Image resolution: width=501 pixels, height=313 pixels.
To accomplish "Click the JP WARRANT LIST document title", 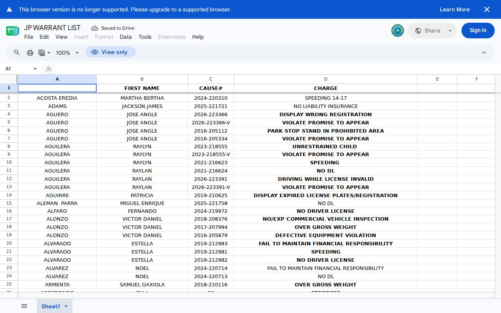I will pyautogui.click(x=52, y=28).
